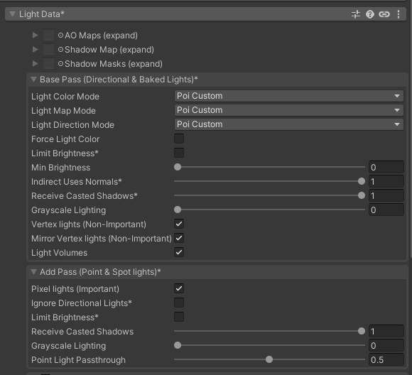Disable Vertex lights (Non-Important) checkbox

coord(179,224)
